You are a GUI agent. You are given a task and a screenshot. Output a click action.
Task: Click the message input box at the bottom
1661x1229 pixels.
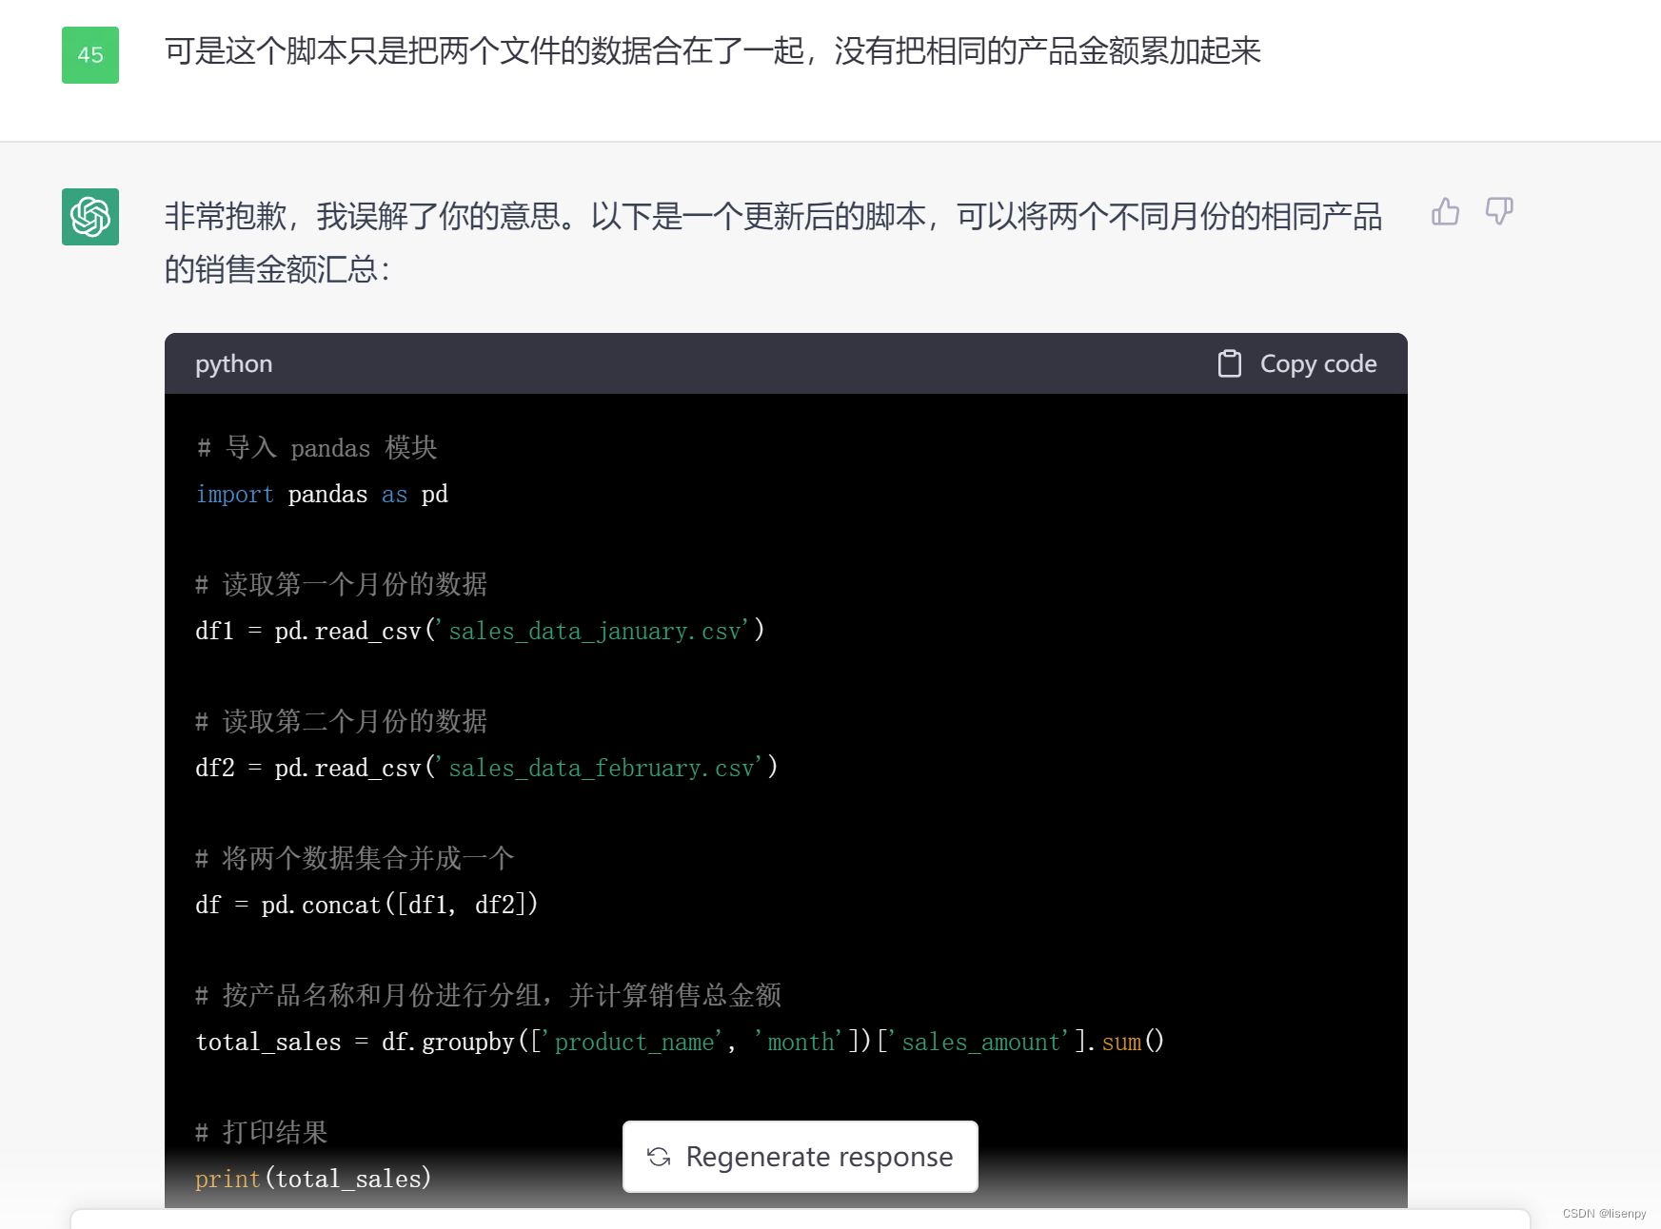(x=800, y=1219)
